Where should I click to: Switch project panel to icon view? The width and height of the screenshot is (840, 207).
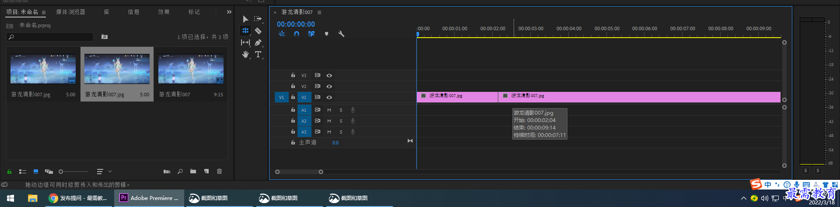tap(36, 172)
